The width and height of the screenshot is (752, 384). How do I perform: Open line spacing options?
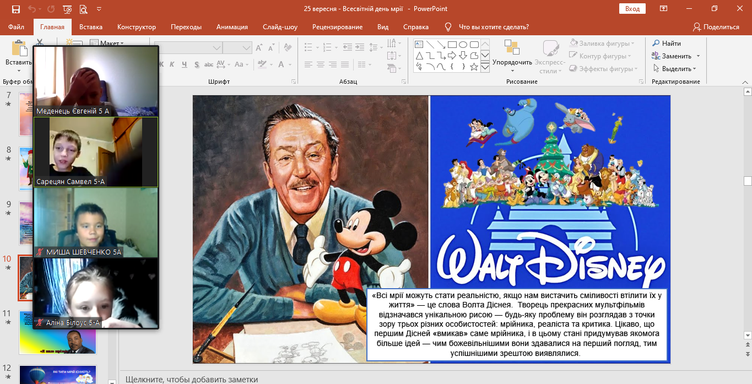pyautogui.click(x=375, y=48)
